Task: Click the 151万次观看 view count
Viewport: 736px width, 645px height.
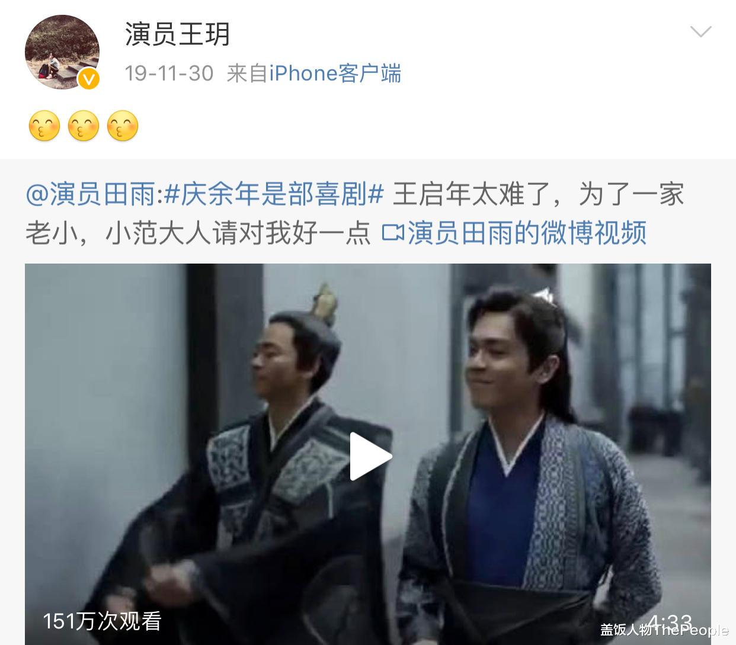Action: [102, 621]
